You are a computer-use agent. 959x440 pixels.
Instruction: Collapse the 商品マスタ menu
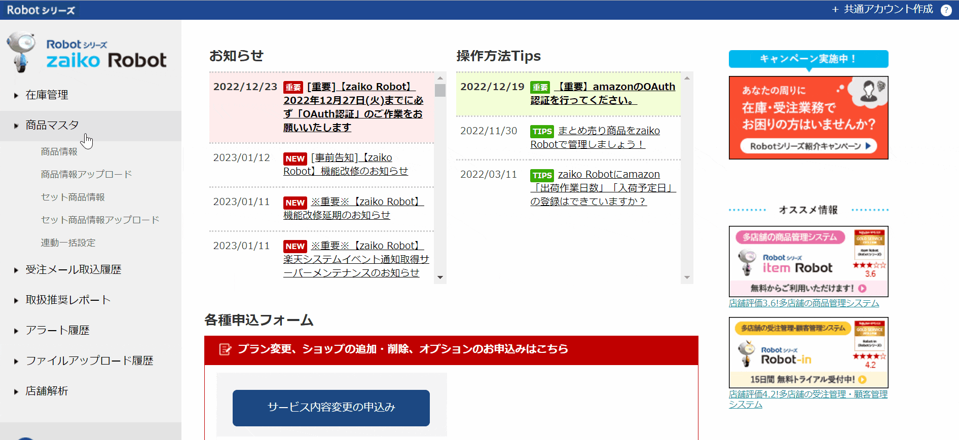pyautogui.click(x=91, y=125)
